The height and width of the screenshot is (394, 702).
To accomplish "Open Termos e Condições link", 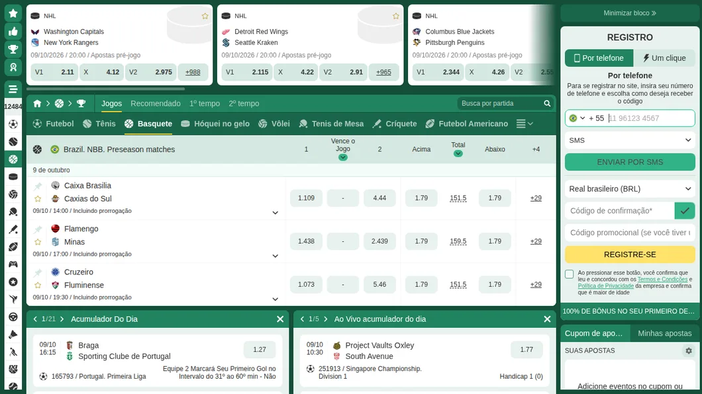I will [x=662, y=279].
